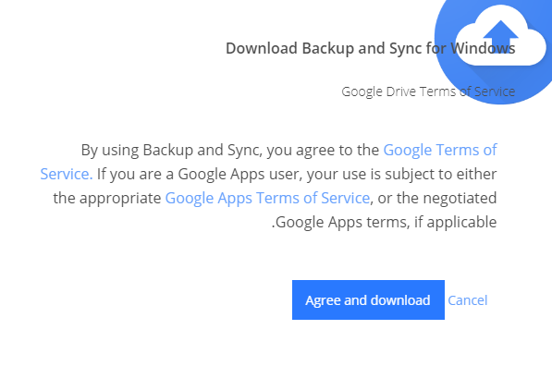Click the word "download" on the blue button
Viewport: 552px width, 366px height.
pos(400,300)
